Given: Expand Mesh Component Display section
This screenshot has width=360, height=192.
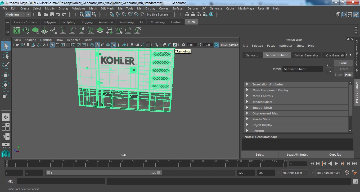Looking at the screenshot, I should coord(296,90).
